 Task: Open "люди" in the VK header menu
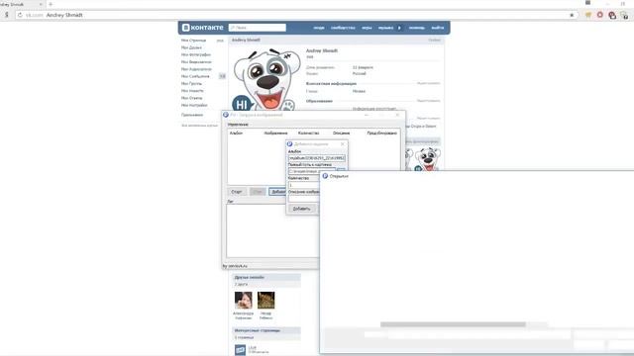point(319,28)
